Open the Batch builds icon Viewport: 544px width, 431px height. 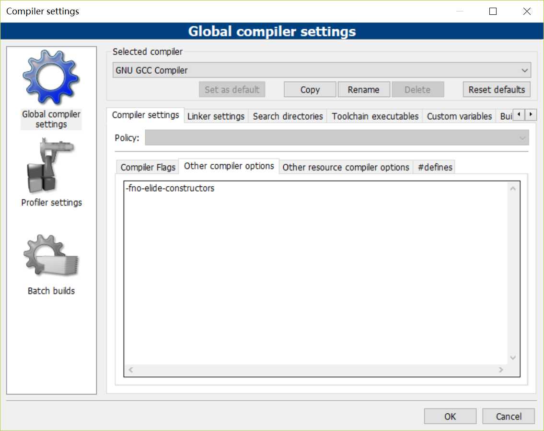(x=51, y=256)
